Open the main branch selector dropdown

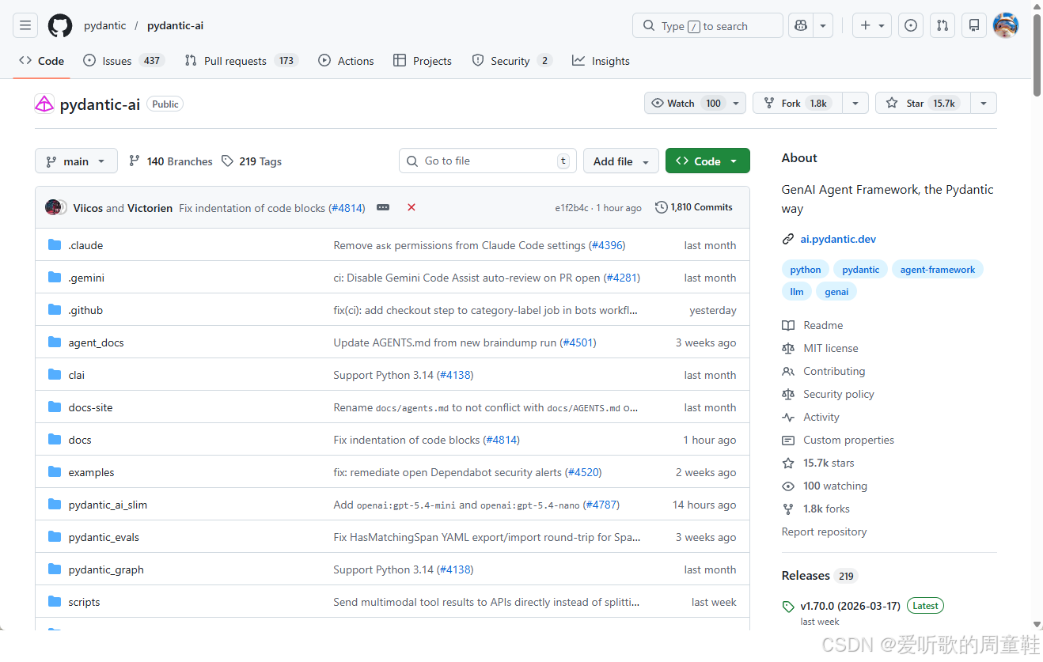[76, 161]
